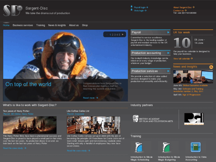Viewport: 216px width, 162px height.
Task: Click the padlock icon beside Vista login
Action: click(x=131, y=10)
